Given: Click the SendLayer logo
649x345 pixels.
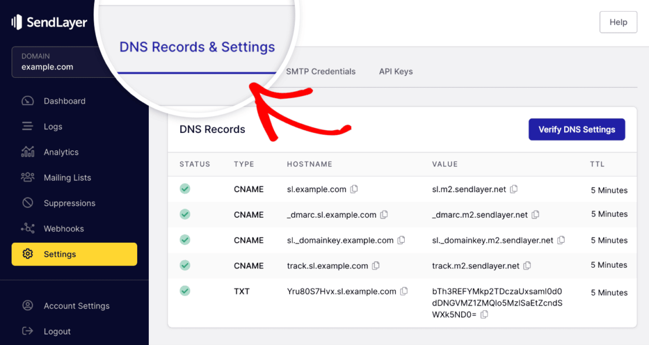Looking at the screenshot, I should [49, 22].
